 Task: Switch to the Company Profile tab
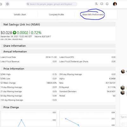click(x=57, y=15)
